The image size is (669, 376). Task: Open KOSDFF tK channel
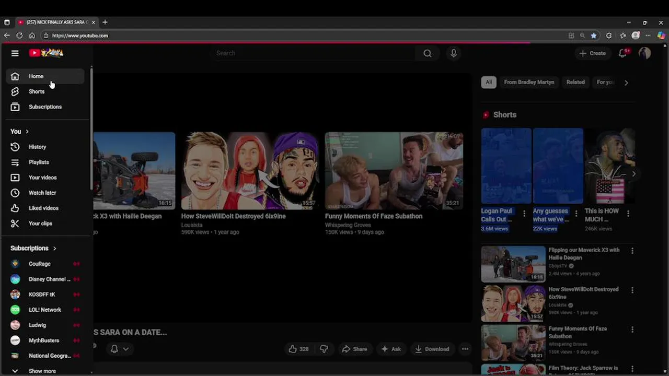[45, 295]
